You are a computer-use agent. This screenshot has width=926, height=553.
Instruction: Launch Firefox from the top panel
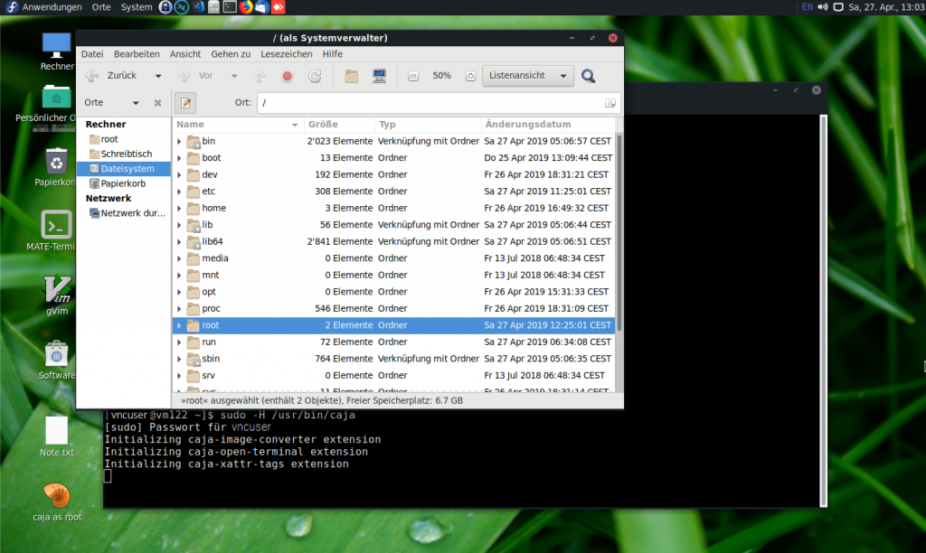coord(246,7)
